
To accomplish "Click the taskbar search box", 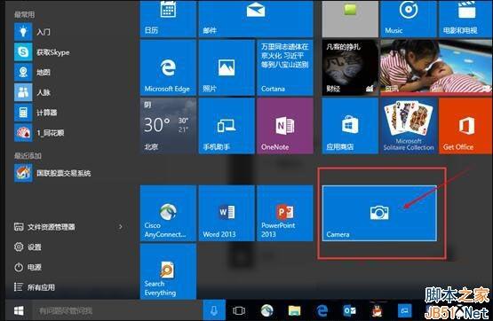I will [117, 310].
